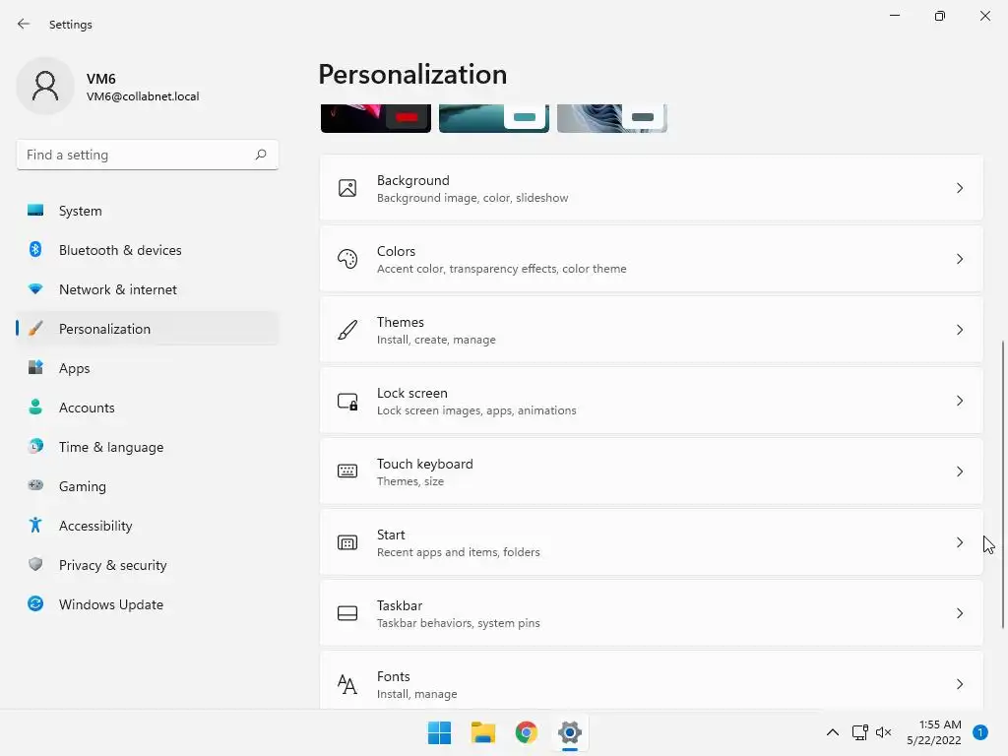Launch Google Chrome from taskbar
Image resolution: width=1008 pixels, height=756 pixels.
tap(526, 732)
